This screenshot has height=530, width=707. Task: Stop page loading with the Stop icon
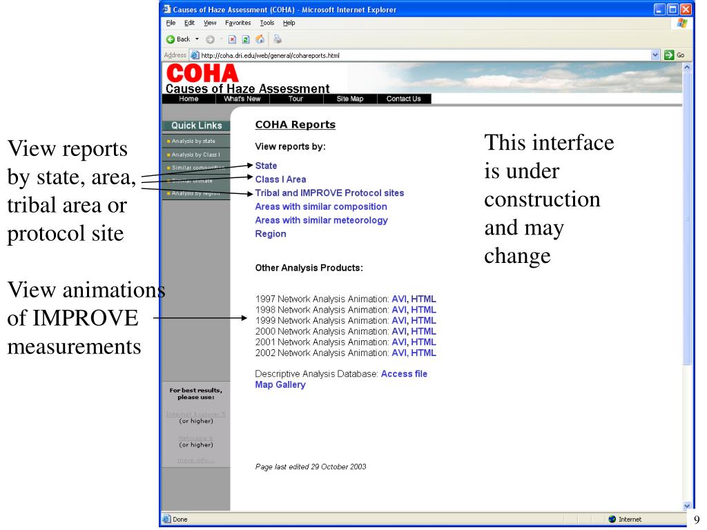(x=232, y=39)
